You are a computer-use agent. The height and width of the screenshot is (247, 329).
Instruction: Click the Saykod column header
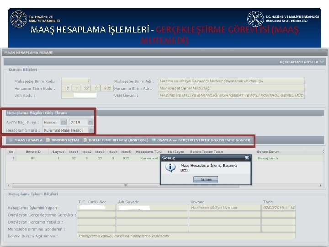tap(58, 152)
